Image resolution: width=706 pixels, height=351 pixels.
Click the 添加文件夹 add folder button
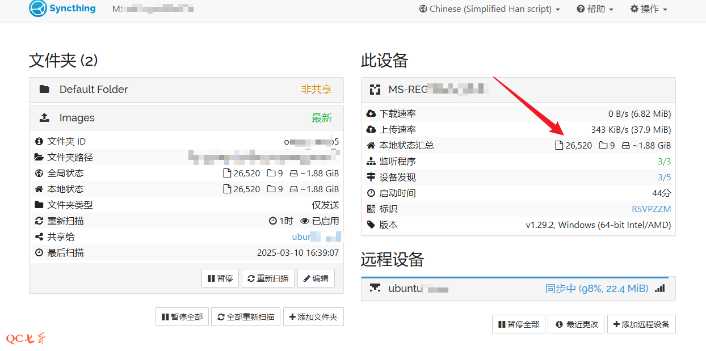click(x=313, y=317)
